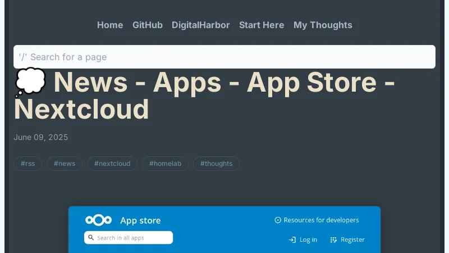Screen dimensions: 449x253
Task: Select Start Here in the top navigation
Action: coord(262,25)
